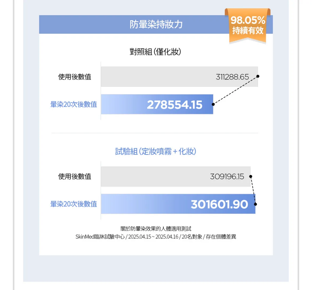Click the black dot ending the 311288.65 bar
Viewport: 312px width, 290px height.
pyautogui.click(x=258, y=76)
